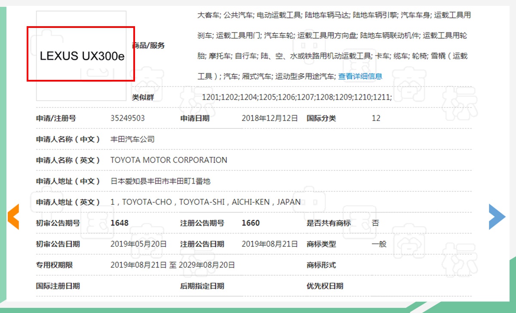Select registration number 35249503
This screenshot has width=516, height=313.
click(128, 118)
